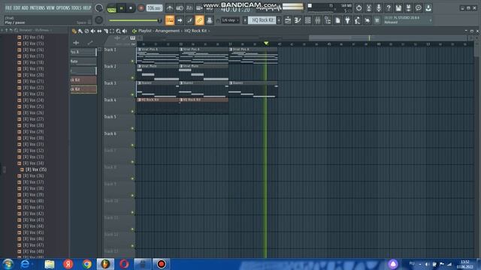Open the EDIT menu

[x=17, y=8]
